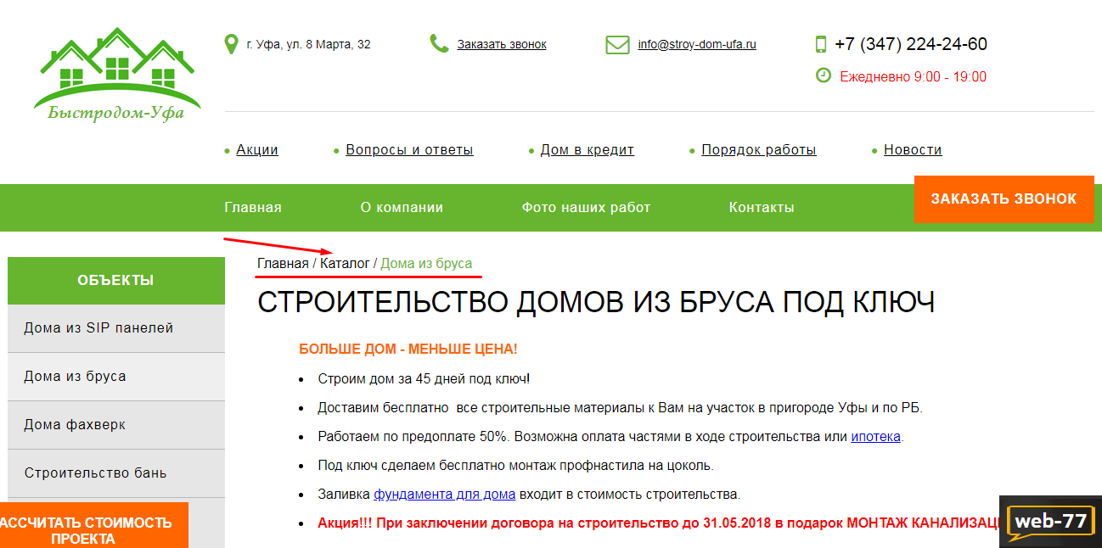The width and height of the screenshot is (1102, 548).
Task: Click the mobile phone icon by number
Action: click(821, 44)
